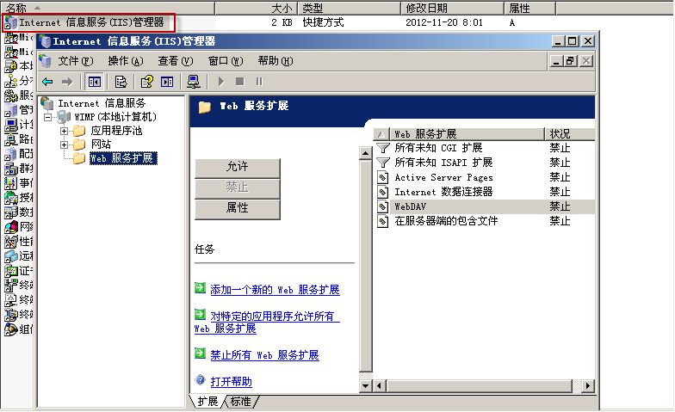Sort by the 状况 column header
The width and height of the screenshot is (675, 412).
[570, 134]
